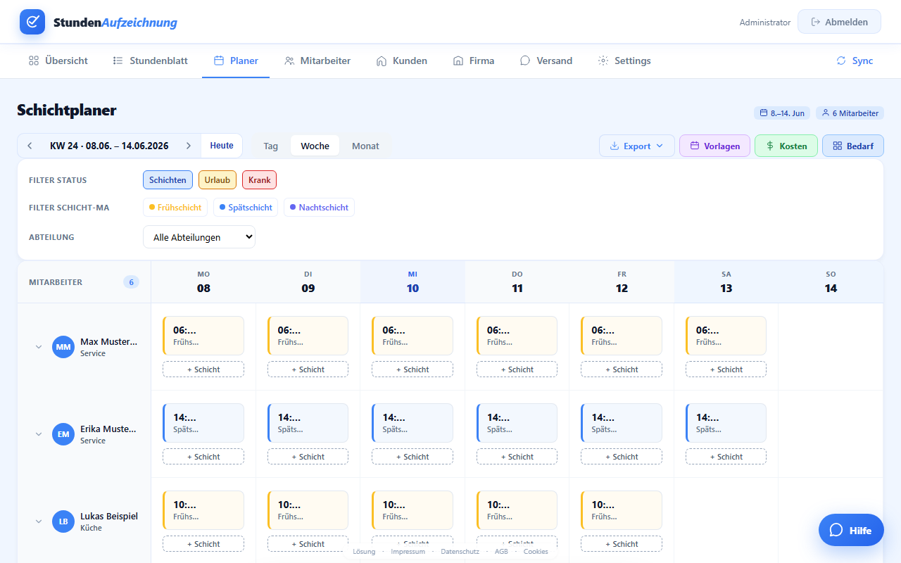The width and height of the screenshot is (901, 563).
Task: Open the Versand tab
Action: [546, 61]
